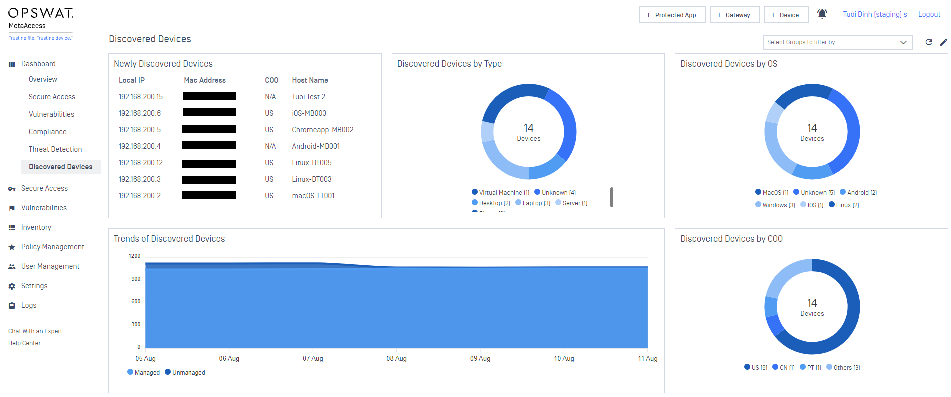951x397 pixels.
Task: Open the Help Center link
Action: 24,343
